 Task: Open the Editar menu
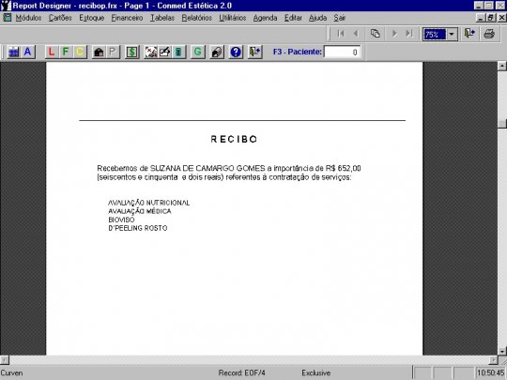(x=293, y=18)
